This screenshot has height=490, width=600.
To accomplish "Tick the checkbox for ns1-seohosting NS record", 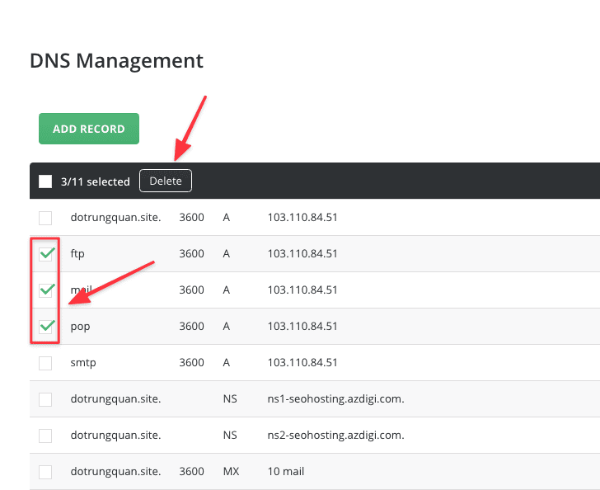I will coord(45,399).
